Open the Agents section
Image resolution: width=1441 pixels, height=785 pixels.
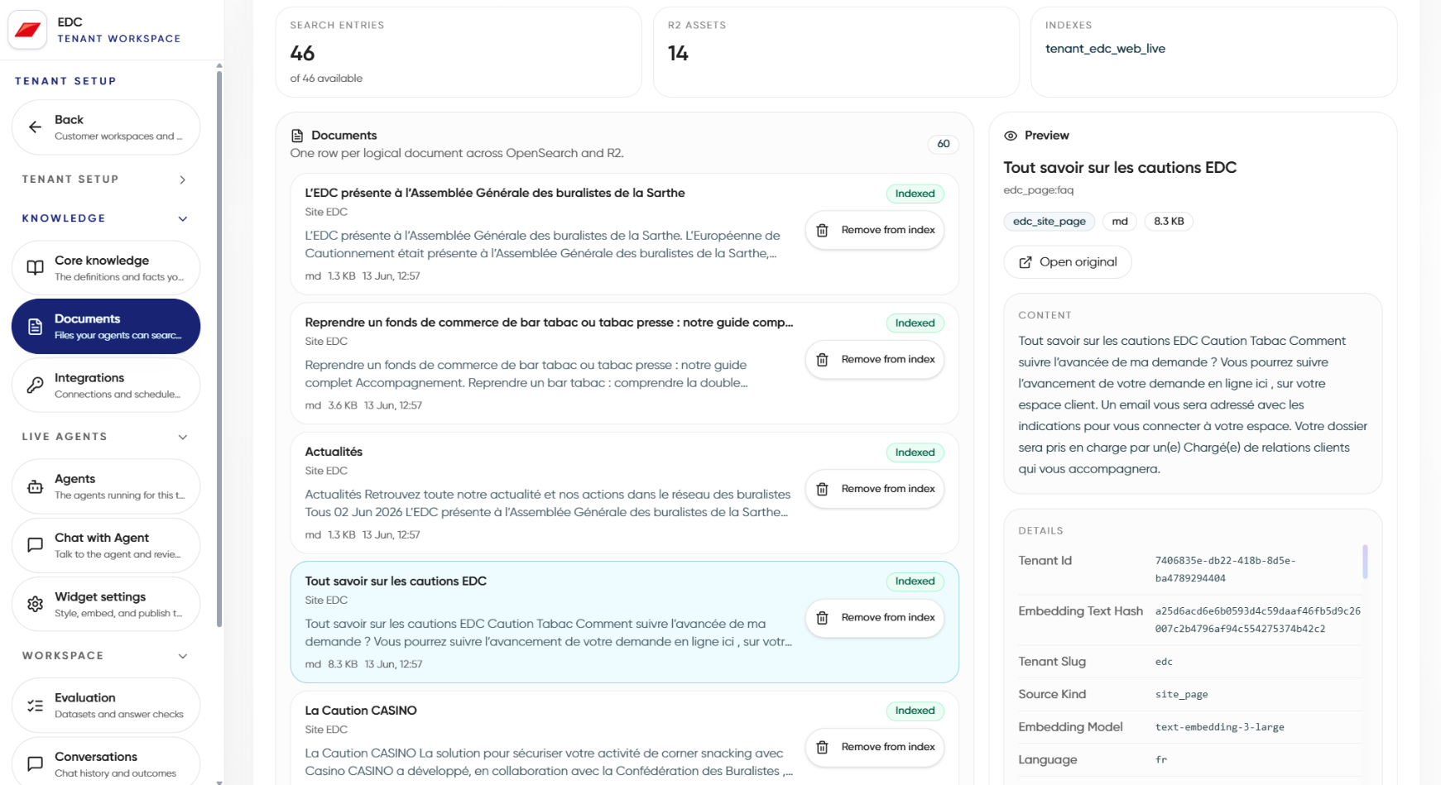pos(106,486)
